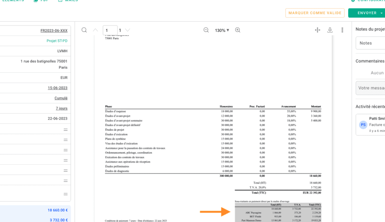Open the Projet ST-PD link
Image resolution: width=385 pixels, height=222 pixels.
coord(57,41)
